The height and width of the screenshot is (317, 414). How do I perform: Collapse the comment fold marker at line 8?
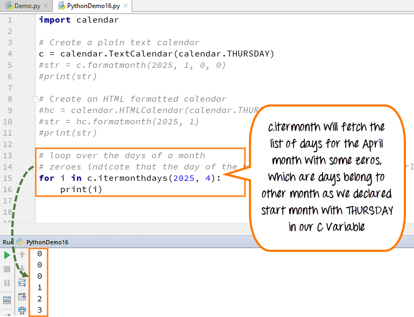35,99
